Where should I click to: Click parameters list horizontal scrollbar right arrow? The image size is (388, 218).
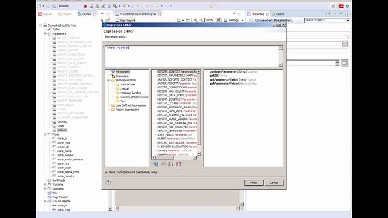195,157
